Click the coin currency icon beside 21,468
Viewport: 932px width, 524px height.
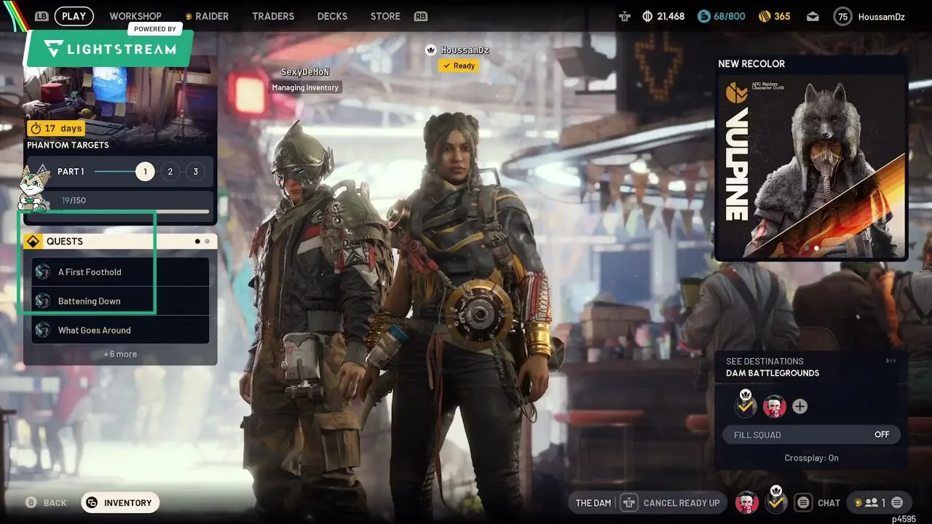[x=647, y=16]
